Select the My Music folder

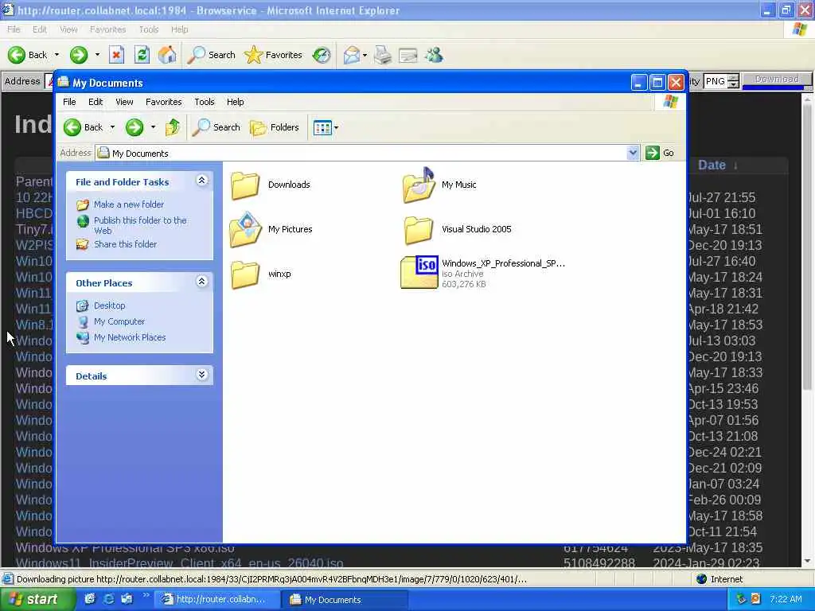point(439,185)
